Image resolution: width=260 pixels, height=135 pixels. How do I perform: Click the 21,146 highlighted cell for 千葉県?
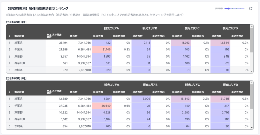pyautogui.click(x=102, y=49)
